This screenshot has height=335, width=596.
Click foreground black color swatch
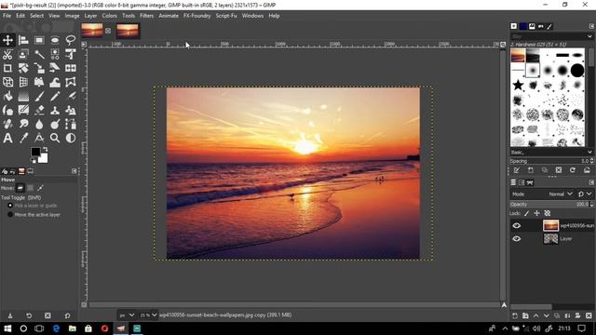[35, 152]
